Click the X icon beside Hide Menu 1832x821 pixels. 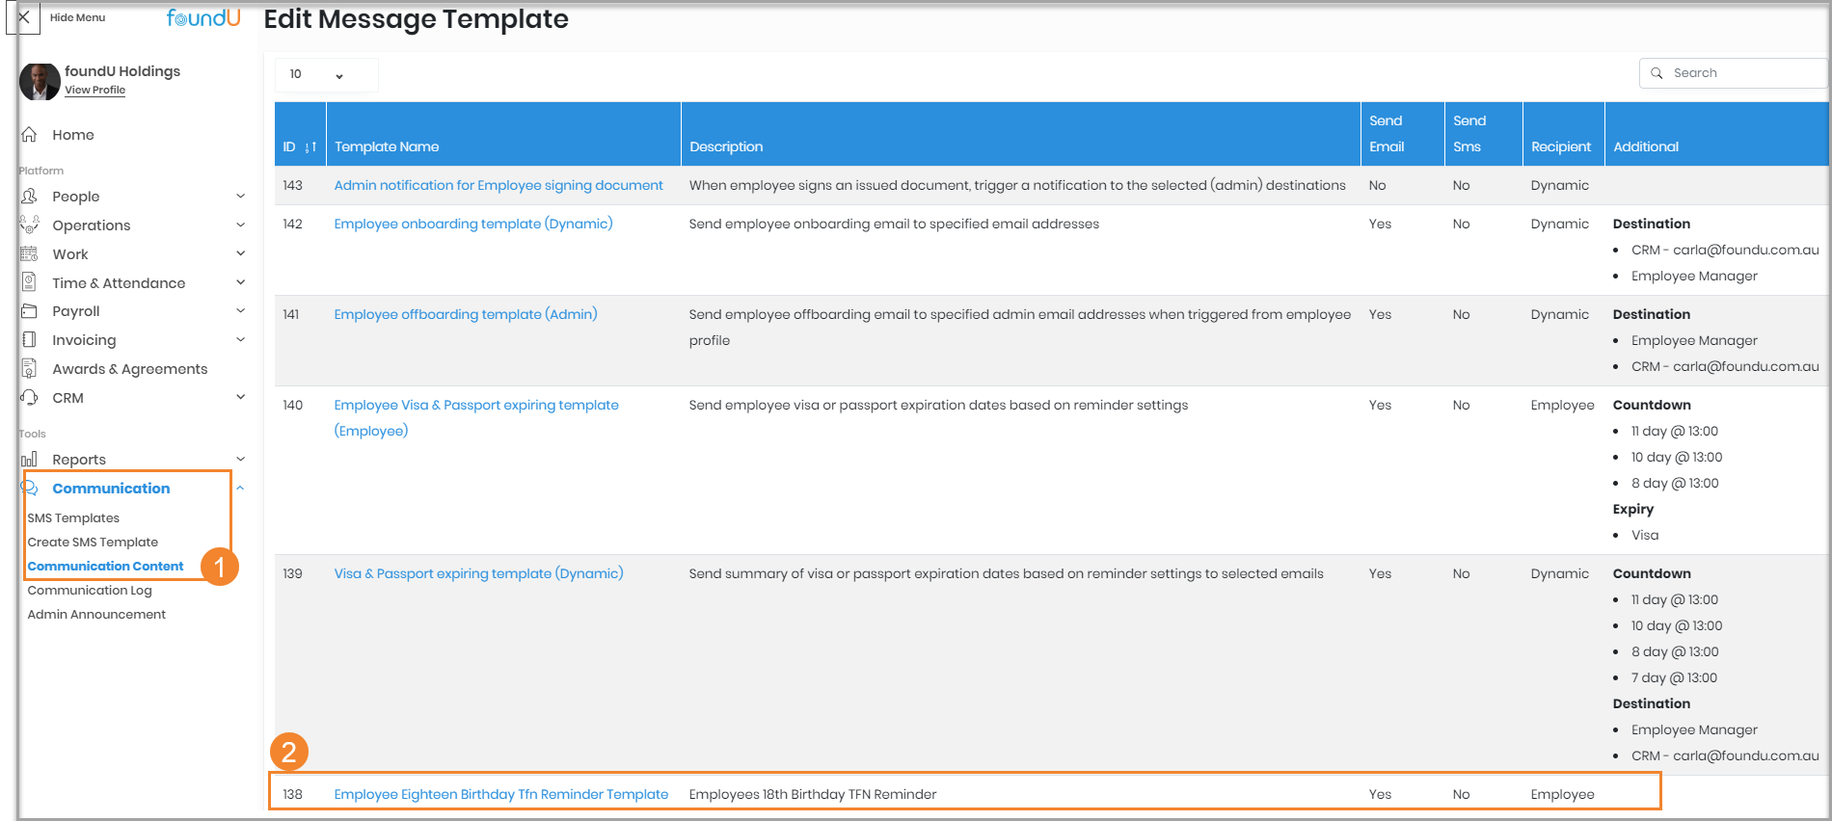click(24, 17)
